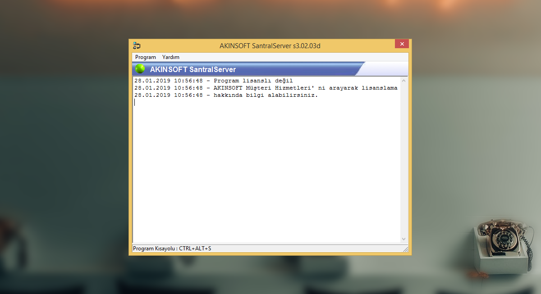Click the green status sphere icon
541x294 pixels.
click(140, 68)
